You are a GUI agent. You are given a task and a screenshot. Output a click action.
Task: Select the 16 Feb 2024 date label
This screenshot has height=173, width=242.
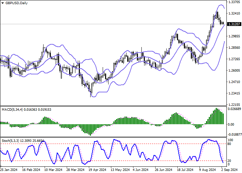31,170
